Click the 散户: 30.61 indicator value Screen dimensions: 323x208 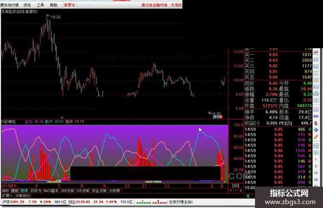[x=54, y=122]
